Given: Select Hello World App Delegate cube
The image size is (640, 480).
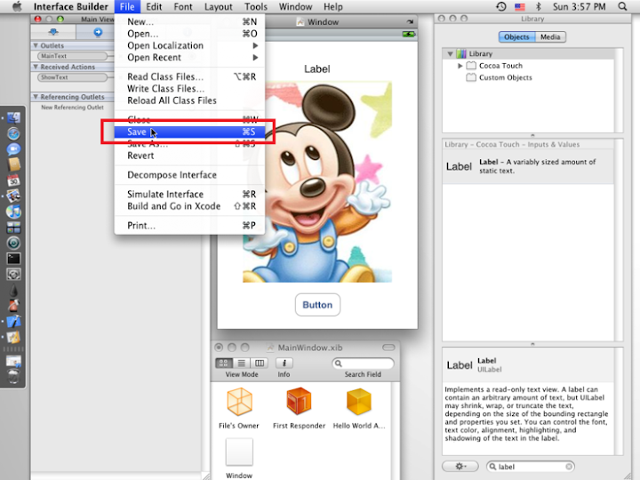Looking at the screenshot, I should click(359, 402).
